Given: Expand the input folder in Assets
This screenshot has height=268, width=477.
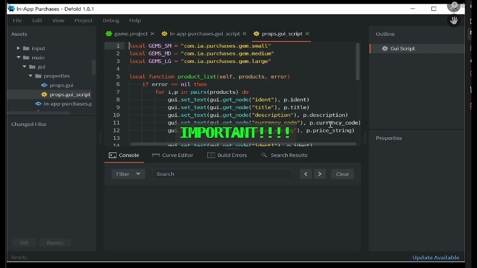Looking at the screenshot, I should point(18,48).
